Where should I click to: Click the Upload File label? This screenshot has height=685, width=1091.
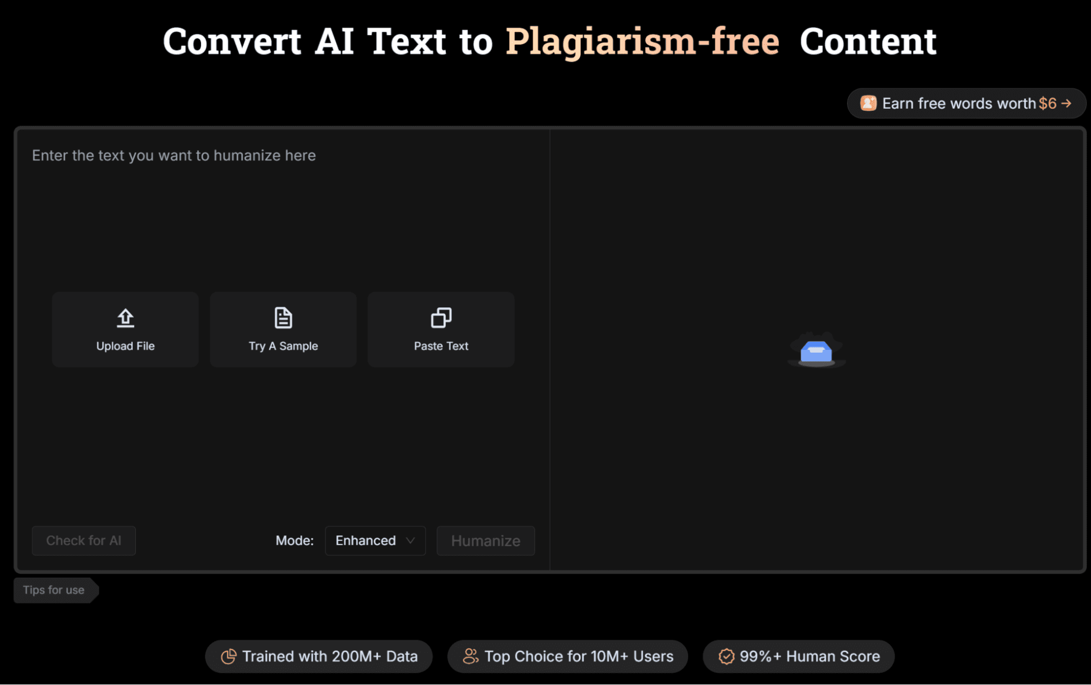point(126,346)
